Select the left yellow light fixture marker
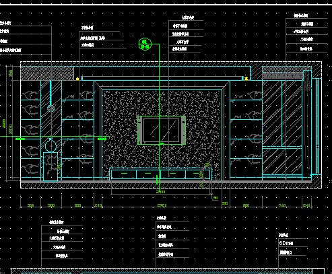The width and height of the screenshot is (332, 274). click(77, 79)
